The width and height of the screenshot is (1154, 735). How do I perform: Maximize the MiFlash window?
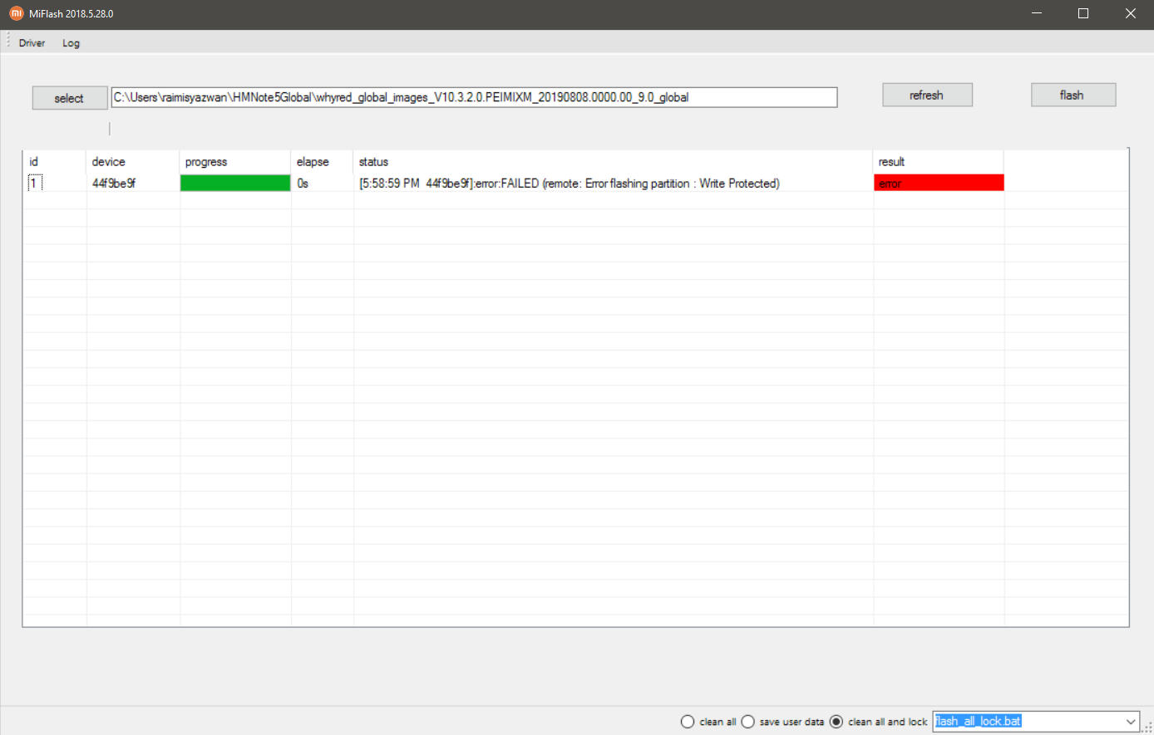1083,13
